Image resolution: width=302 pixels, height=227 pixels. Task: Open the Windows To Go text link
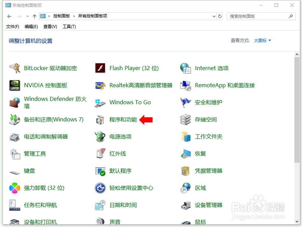pos(130,102)
